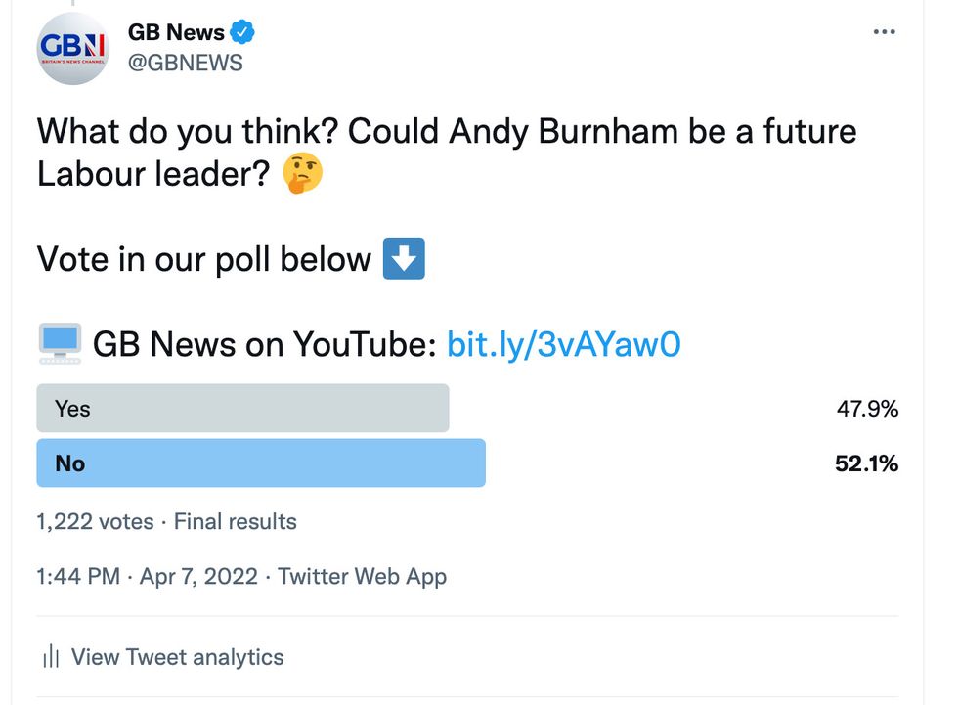
Task: Click the analytics bar chart icon
Action: 49,656
